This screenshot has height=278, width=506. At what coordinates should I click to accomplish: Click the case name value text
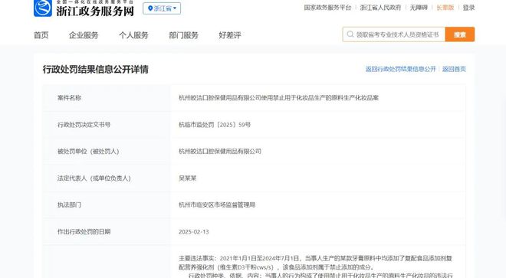pyautogui.click(x=278, y=98)
